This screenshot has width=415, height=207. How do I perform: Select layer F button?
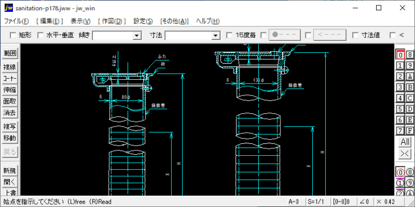click(x=410, y=130)
